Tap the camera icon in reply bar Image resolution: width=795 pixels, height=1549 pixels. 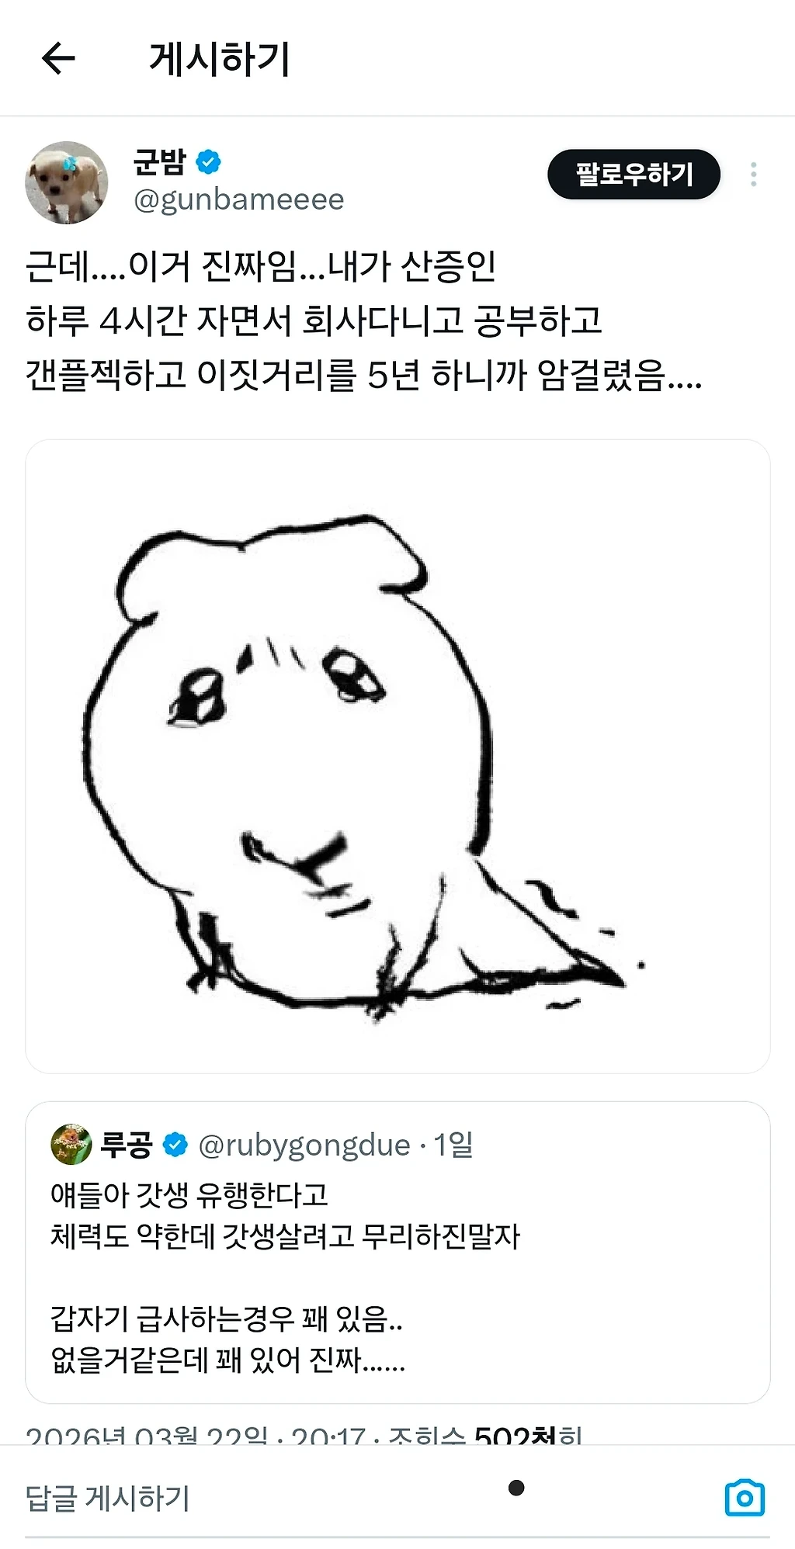[744, 1498]
